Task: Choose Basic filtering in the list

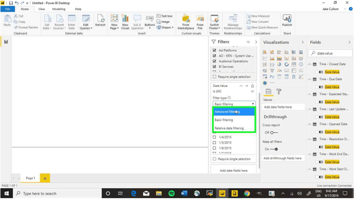Action: pyautogui.click(x=234, y=120)
